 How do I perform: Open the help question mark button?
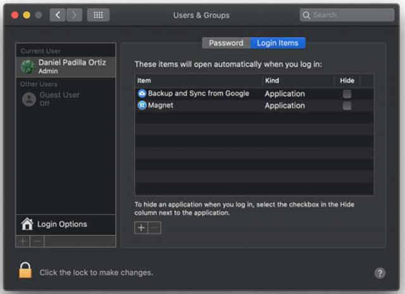pyautogui.click(x=380, y=273)
